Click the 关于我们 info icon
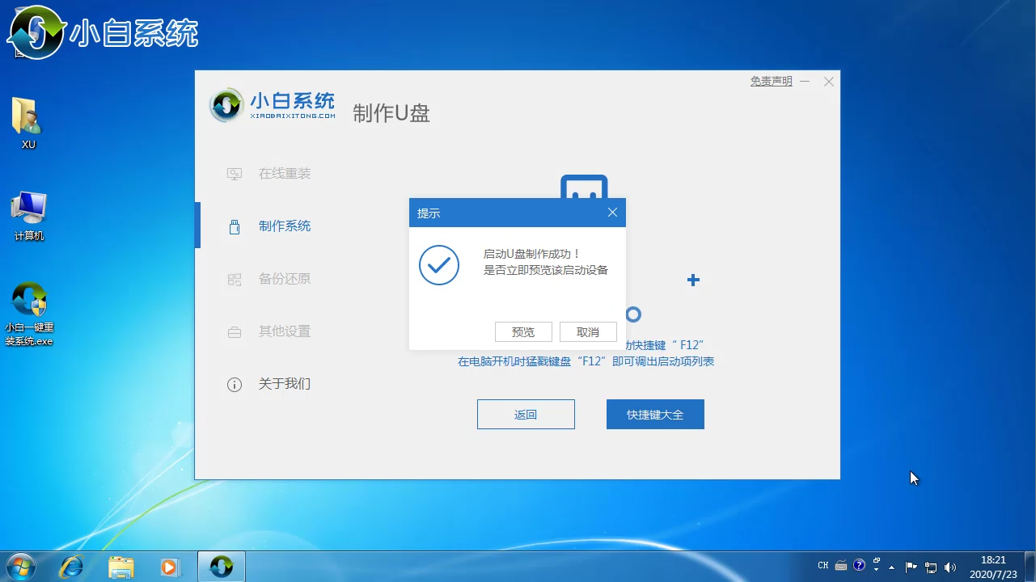Viewport: 1036px width, 582px height. click(x=235, y=385)
